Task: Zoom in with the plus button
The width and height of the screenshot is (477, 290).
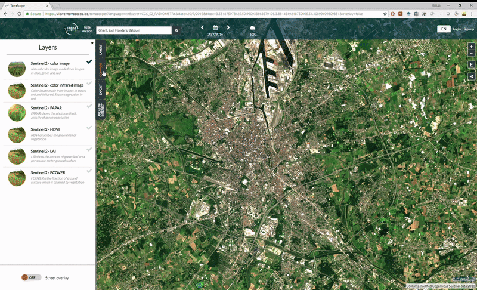Action: [471, 47]
